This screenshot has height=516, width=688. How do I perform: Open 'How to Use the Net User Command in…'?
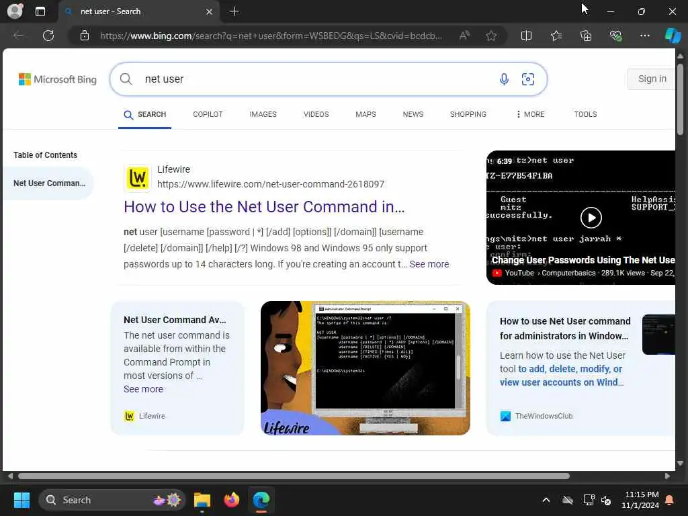(x=264, y=207)
